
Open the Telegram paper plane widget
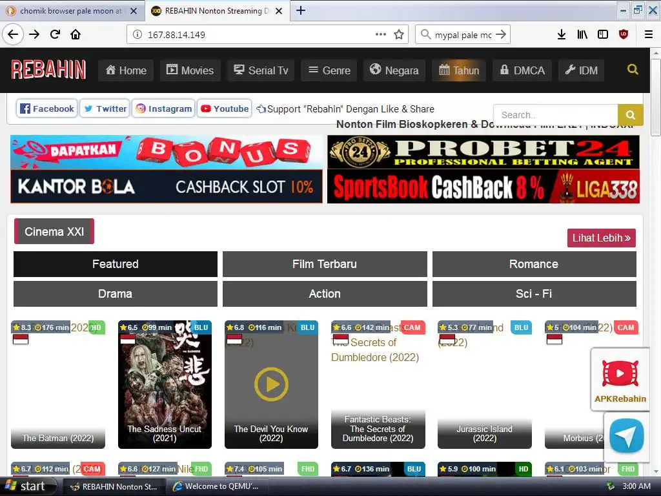point(626,436)
